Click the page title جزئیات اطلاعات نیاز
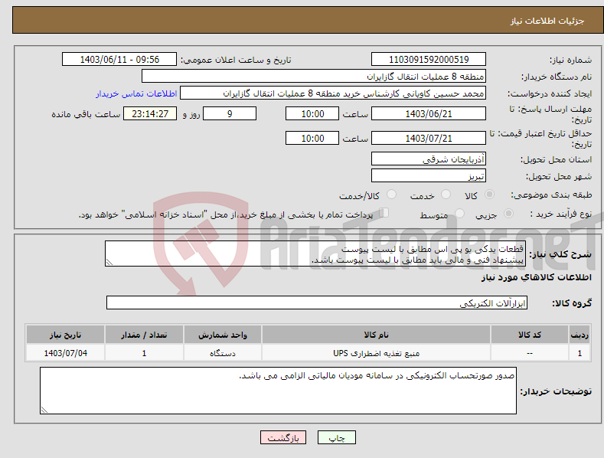This screenshot has width=604, height=458. 547,21
